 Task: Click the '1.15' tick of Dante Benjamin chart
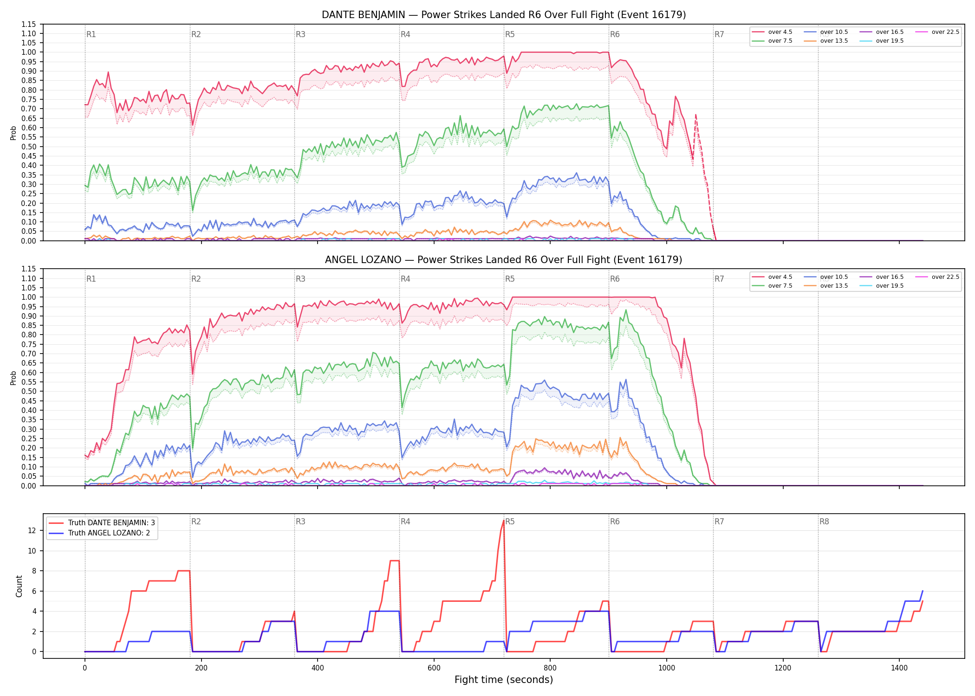pos(29,24)
